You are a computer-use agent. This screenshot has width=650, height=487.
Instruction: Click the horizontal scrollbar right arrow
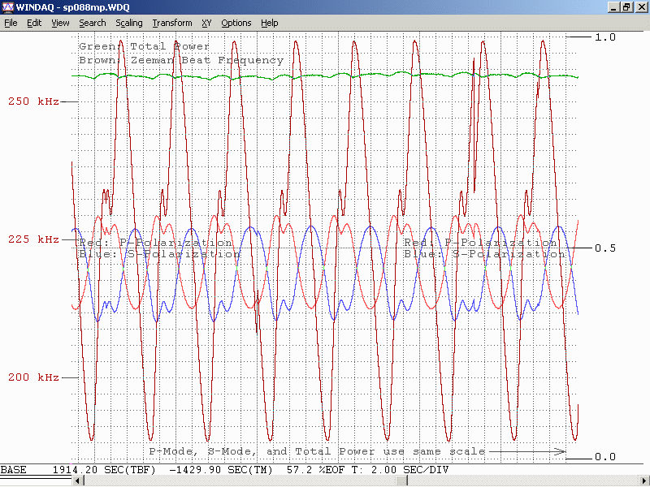tap(644, 481)
